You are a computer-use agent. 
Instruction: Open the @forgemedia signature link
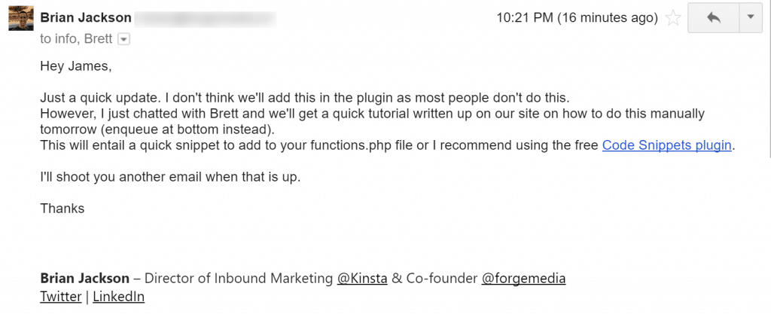523,279
